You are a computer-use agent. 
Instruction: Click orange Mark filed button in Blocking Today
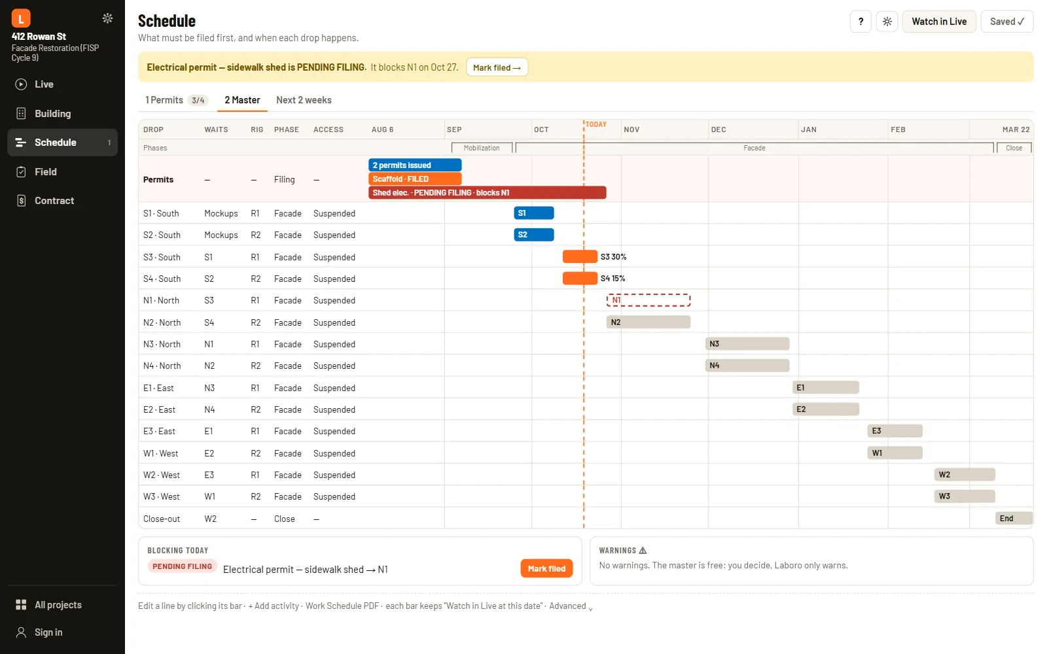pos(546,568)
